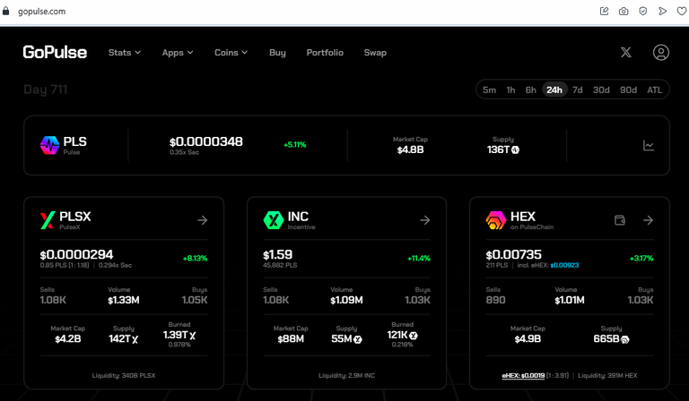The width and height of the screenshot is (689, 401).
Task: Click the PLSX +8.13% change value
Action: [195, 259]
